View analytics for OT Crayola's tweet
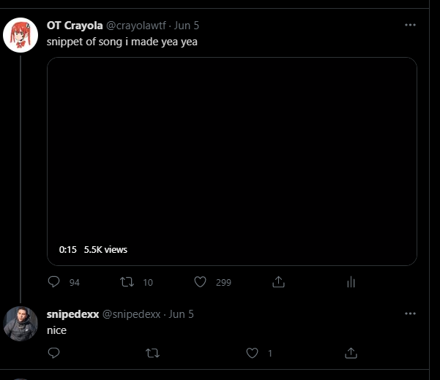The width and height of the screenshot is (440, 380). [x=351, y=282]
